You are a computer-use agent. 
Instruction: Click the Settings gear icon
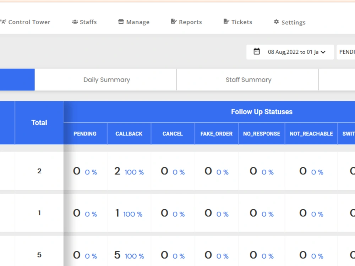(x=276, y=22)
